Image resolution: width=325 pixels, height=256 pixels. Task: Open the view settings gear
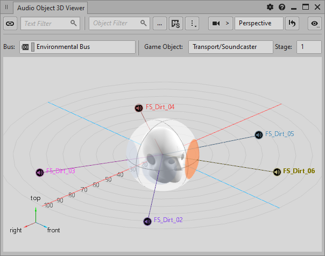click(270, 8)
